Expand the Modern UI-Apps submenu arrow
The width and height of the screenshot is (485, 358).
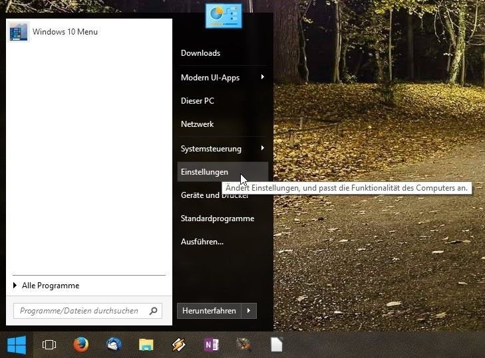pyautogui.click(x=263, y=76)
